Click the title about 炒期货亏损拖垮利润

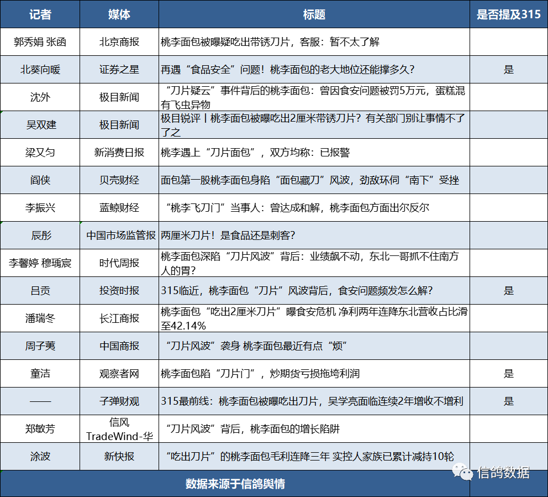tap(314, 374)
